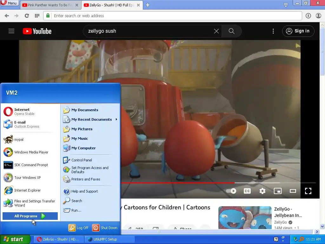325x244 pixels.
Task: Click the green padlock security icon
Action: pyautogui.click(x=48, y=16)
